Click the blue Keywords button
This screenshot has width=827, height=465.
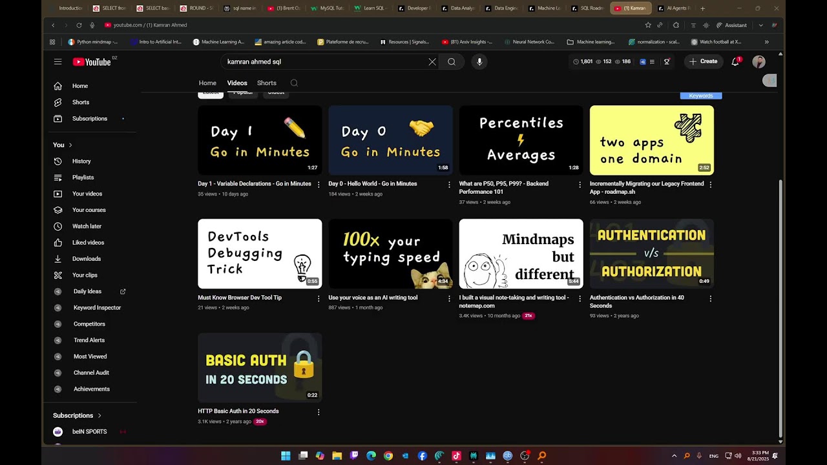[701, 96]
